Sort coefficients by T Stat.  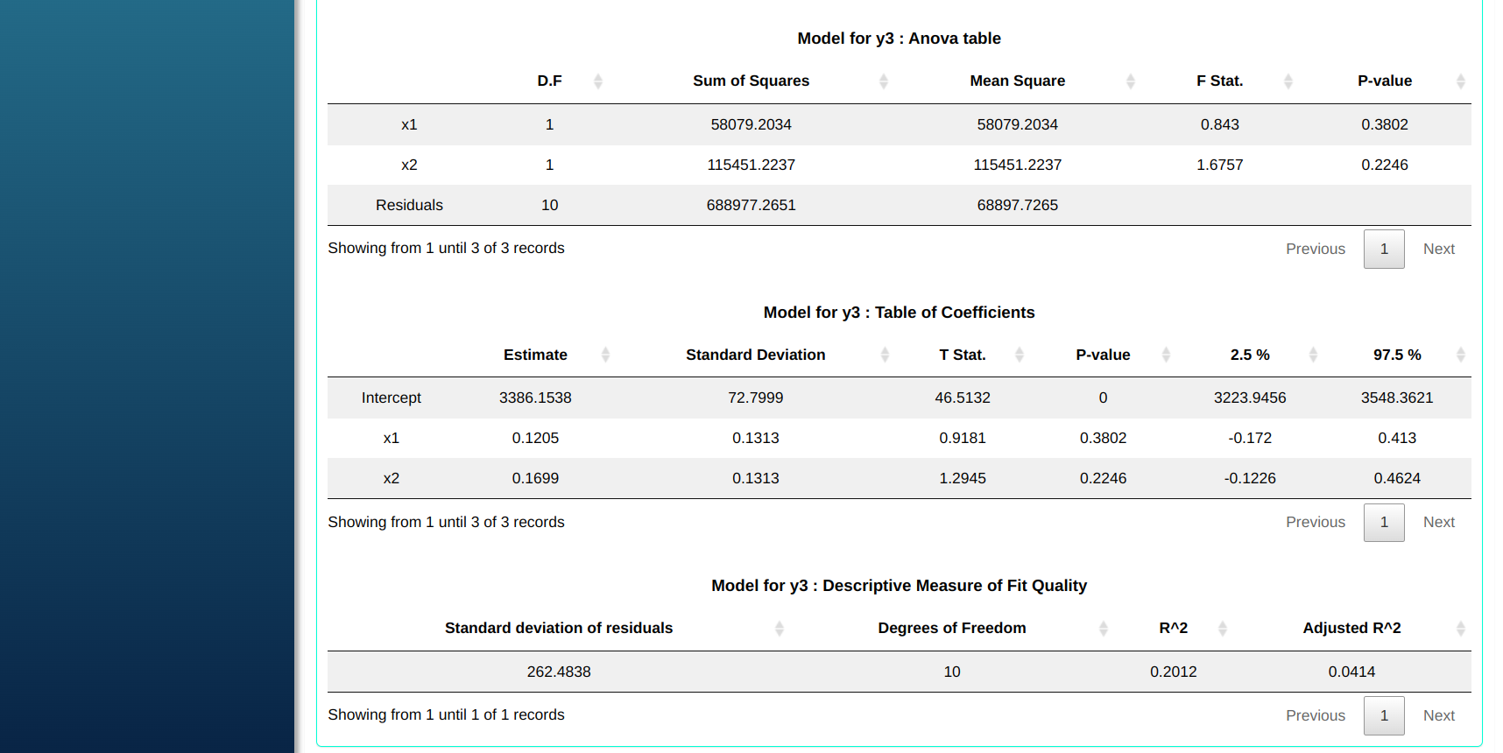click(962, 355)
